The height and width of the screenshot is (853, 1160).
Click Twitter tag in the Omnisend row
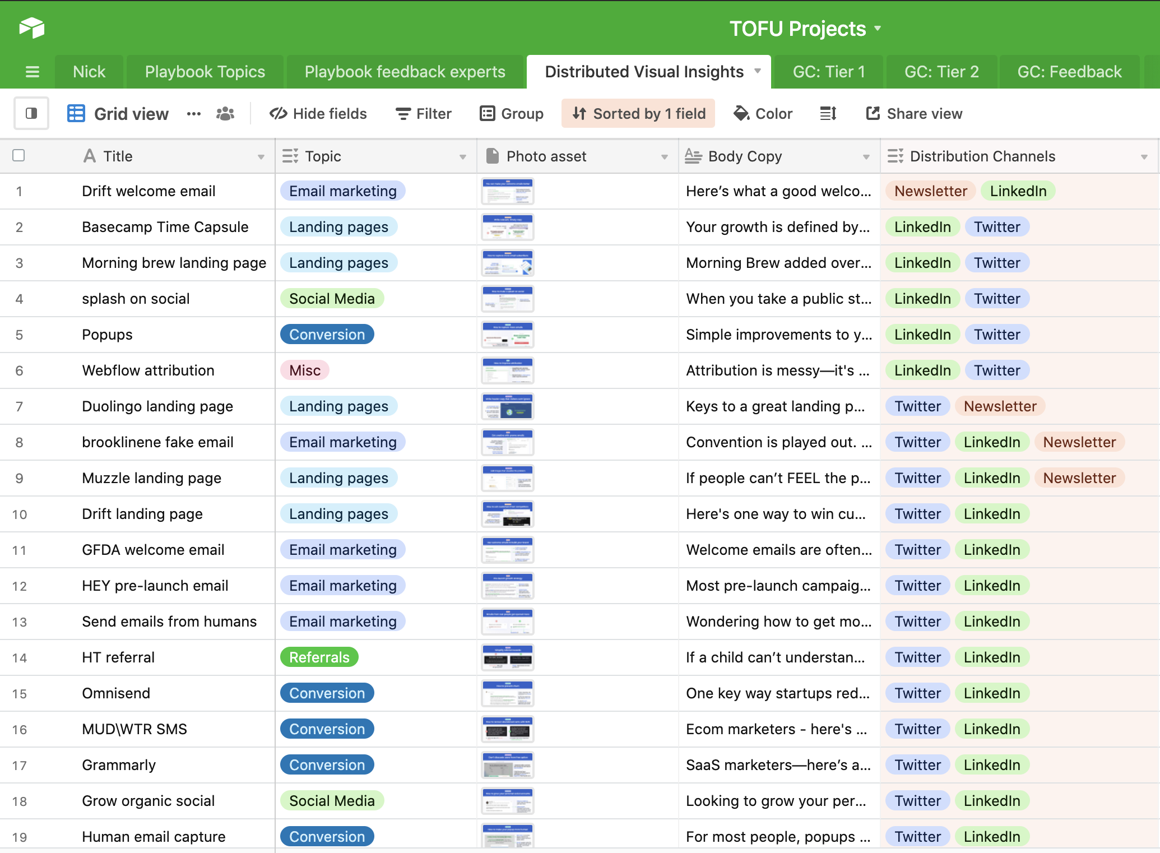pyautogui.click(x=918, y=693)
